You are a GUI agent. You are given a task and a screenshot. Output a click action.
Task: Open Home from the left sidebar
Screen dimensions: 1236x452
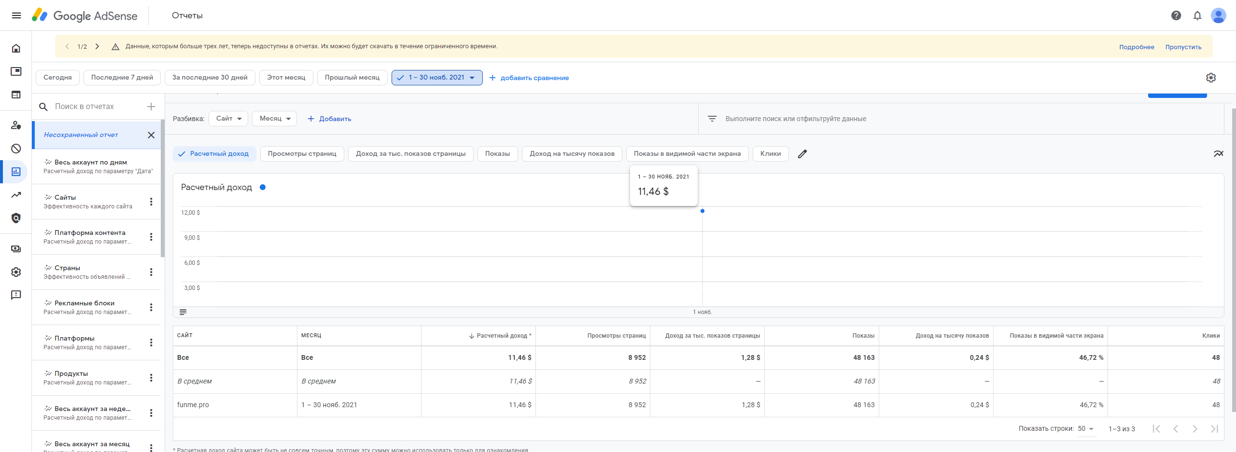click(16, 48)
